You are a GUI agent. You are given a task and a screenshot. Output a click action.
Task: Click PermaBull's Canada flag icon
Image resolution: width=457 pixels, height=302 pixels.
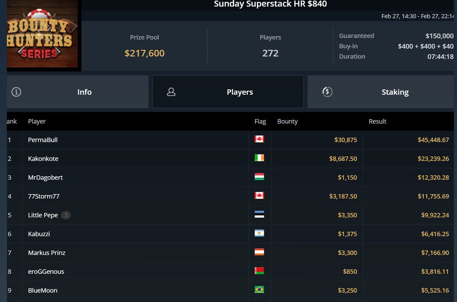click(x=259, y=139)
